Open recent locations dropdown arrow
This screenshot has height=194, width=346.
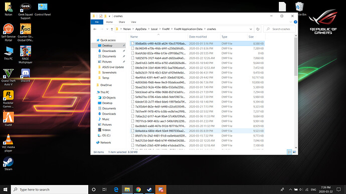pos(107,29)
